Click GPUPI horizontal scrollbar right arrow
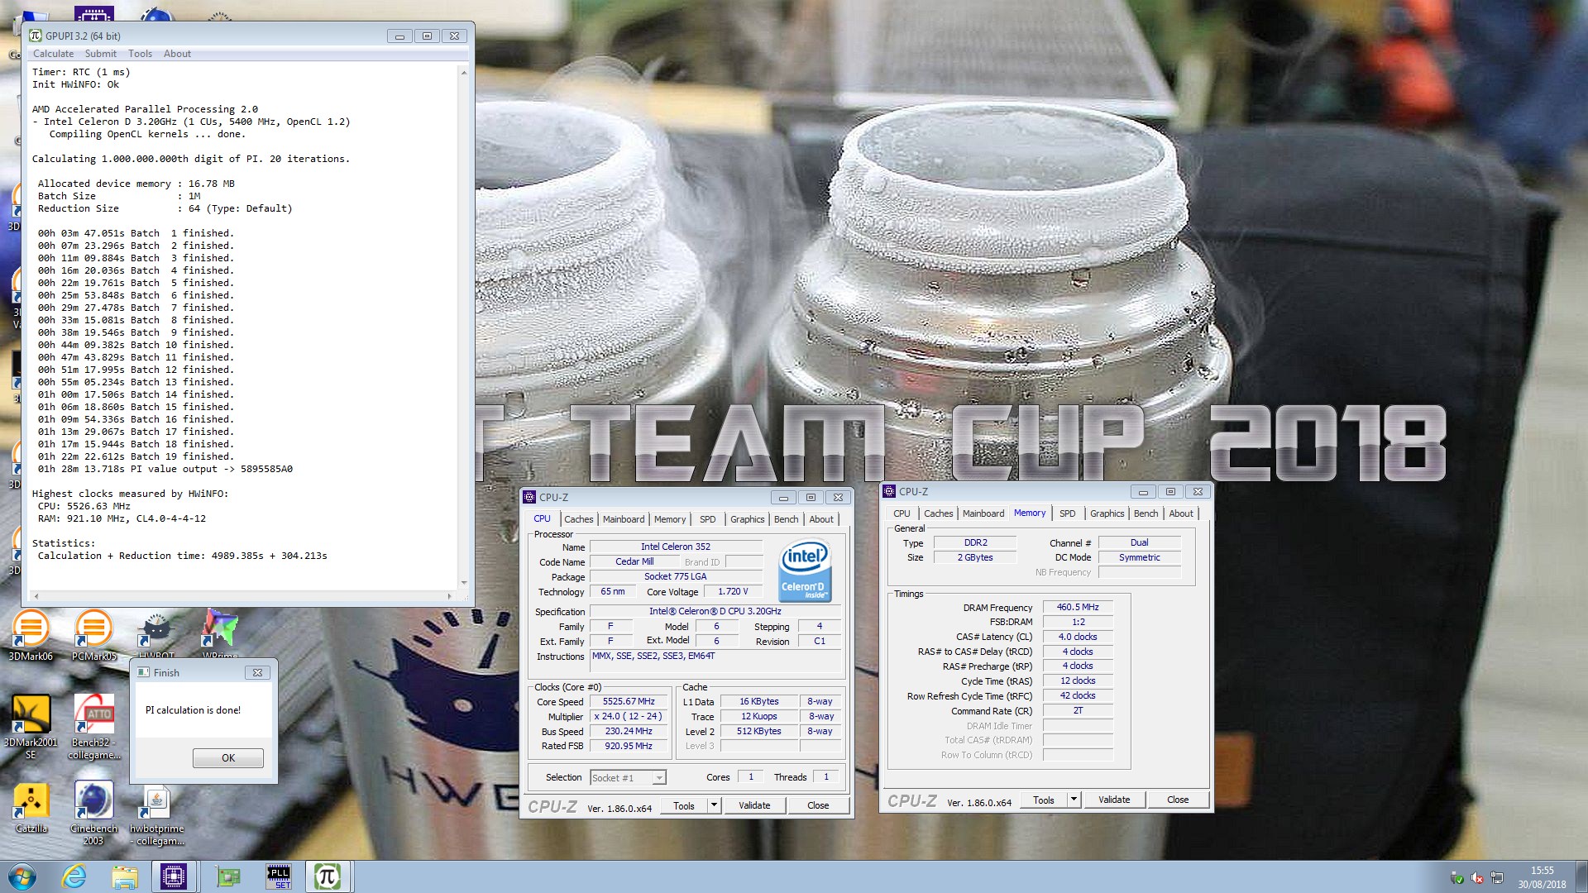This screenshot has width=1588, height=893. [449, 596]
